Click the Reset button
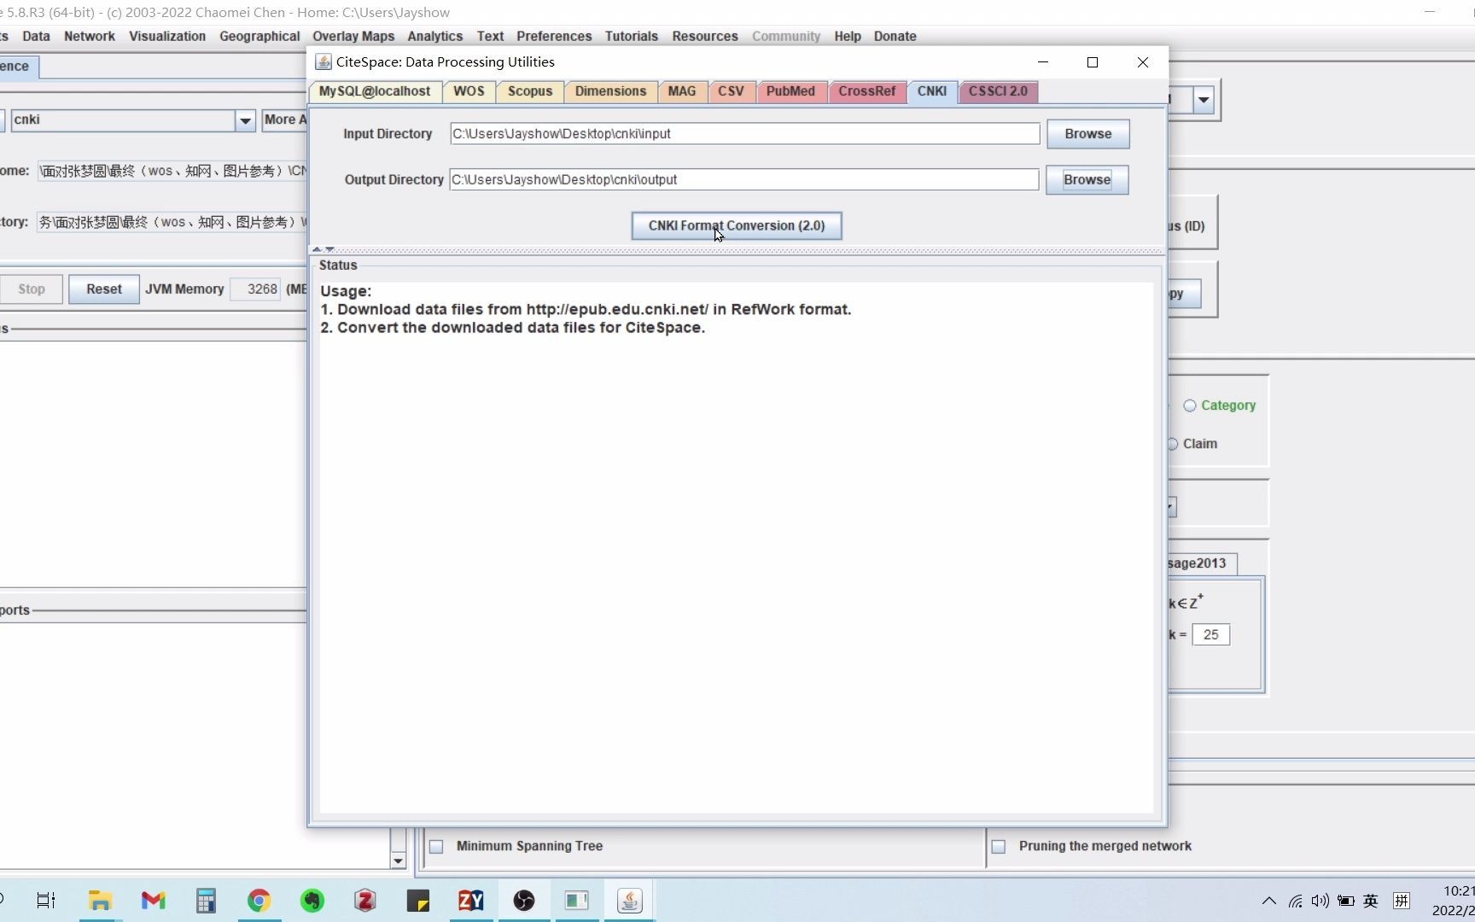 [104, 289]
